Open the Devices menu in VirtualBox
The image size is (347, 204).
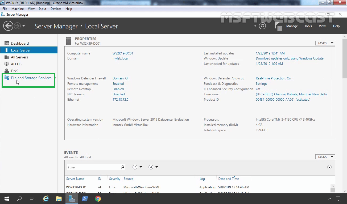pos(56,8)
